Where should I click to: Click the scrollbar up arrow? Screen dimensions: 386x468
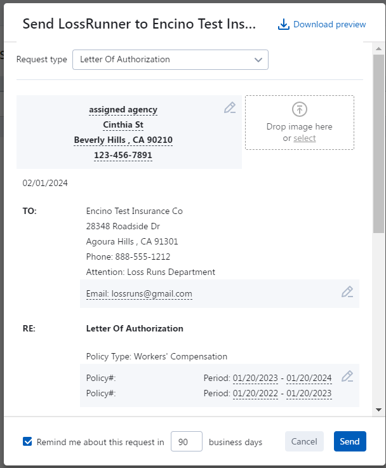point(378,48)
